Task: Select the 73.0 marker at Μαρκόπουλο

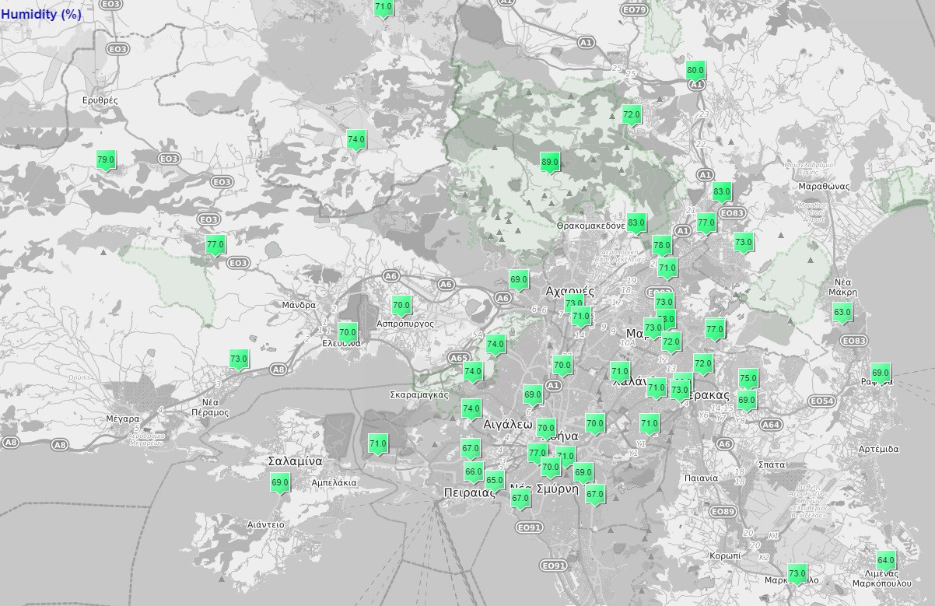Action: click(x=797, y=574)
